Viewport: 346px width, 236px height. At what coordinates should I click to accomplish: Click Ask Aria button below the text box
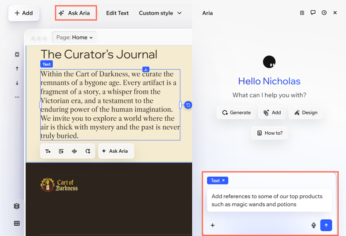point(116,151)
